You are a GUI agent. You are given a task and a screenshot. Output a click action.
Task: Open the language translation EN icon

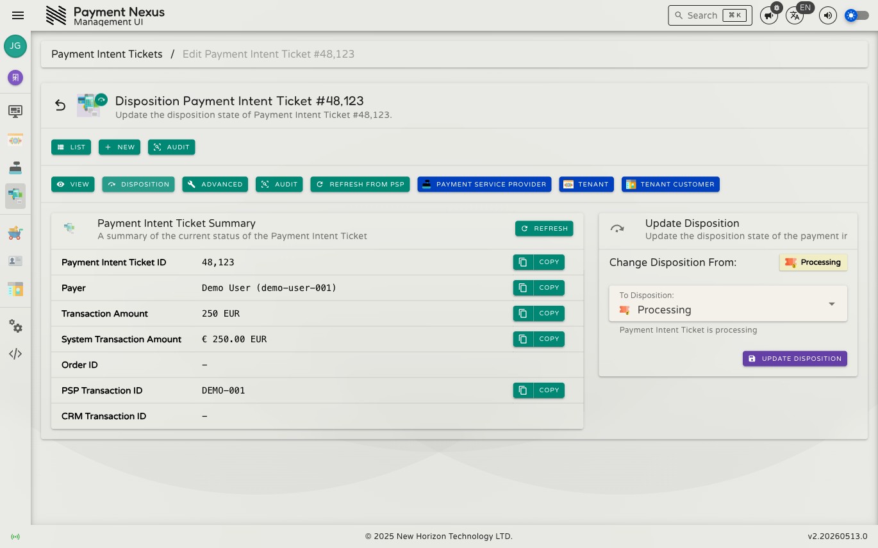click(x=795, y=15)
